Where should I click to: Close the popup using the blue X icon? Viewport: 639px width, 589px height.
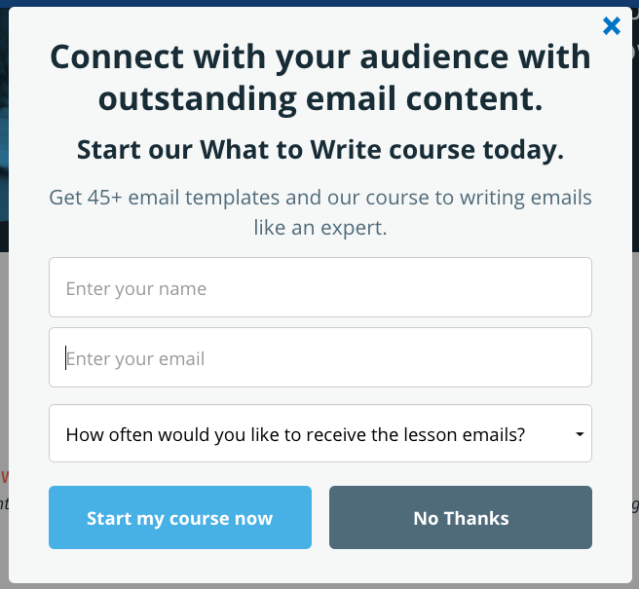(612, 26)
